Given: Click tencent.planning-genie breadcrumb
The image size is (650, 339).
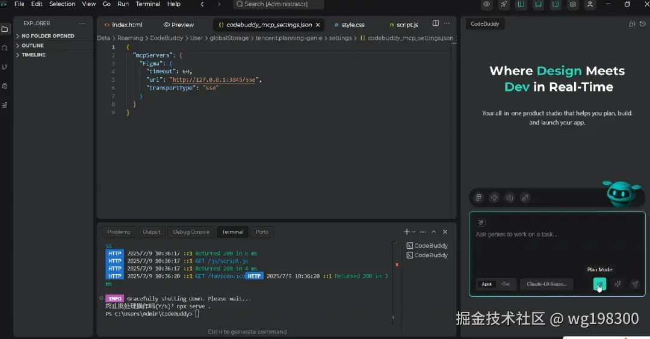Looking at the screenshot, I should click(289, 38).
